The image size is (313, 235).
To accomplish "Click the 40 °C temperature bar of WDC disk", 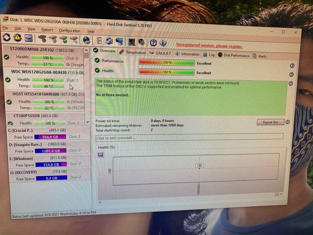I will tap(48, 86).
